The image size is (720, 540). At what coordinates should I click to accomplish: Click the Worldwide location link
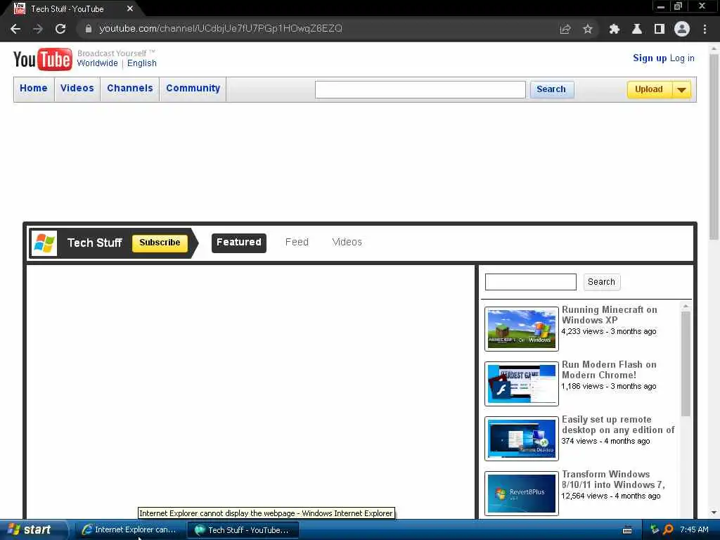[97, 63]
